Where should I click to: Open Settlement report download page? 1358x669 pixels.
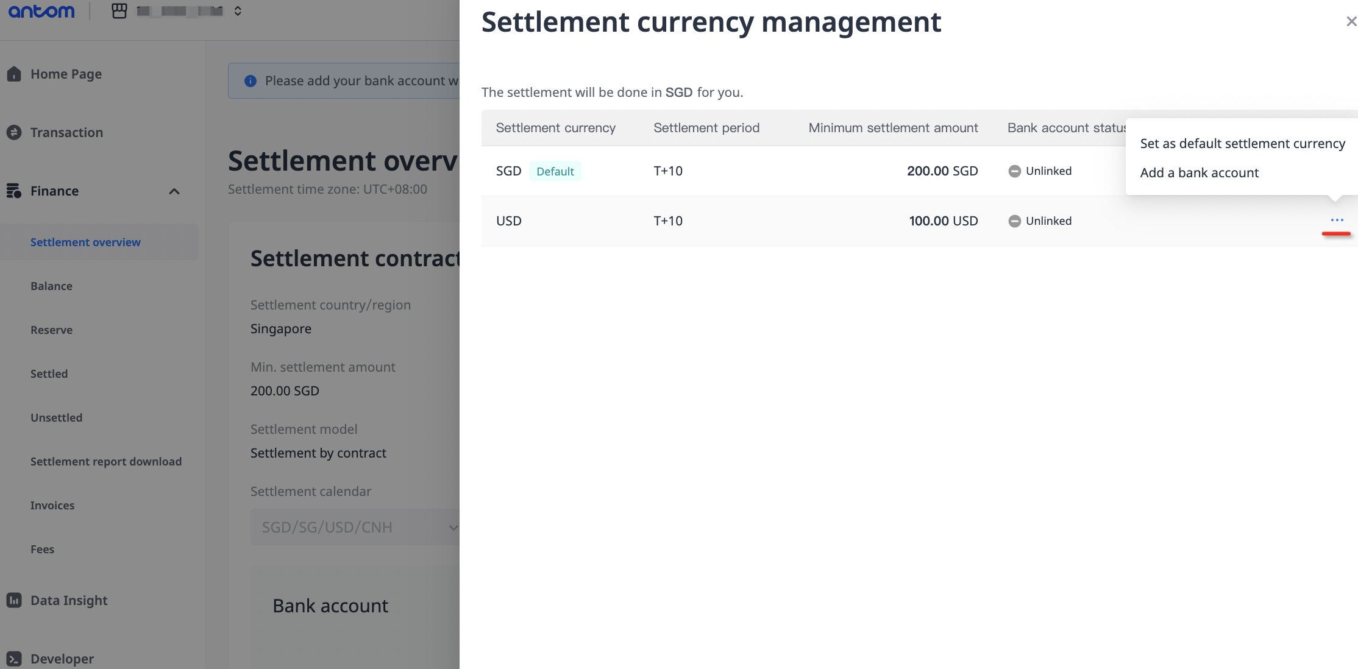(106, 461)
